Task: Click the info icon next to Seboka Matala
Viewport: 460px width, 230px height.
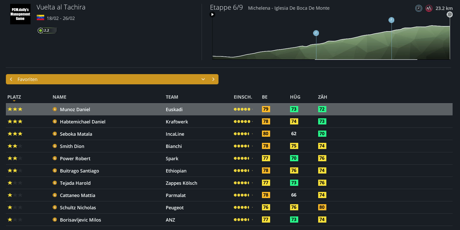Action: pos(54,134)
